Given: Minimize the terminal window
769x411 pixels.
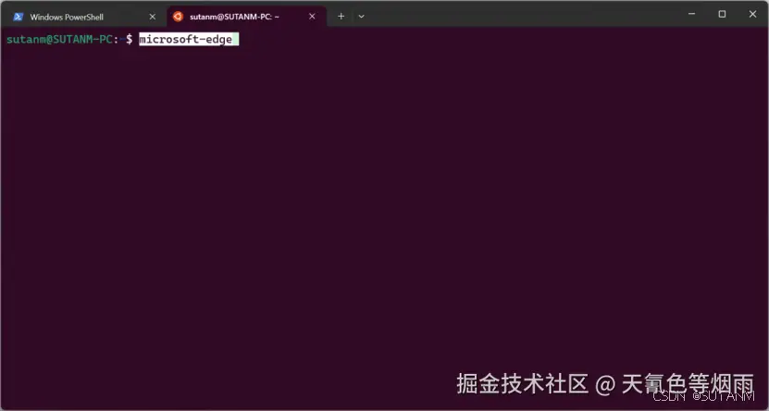Looking at the screenshot, I should tap(691, 14).
